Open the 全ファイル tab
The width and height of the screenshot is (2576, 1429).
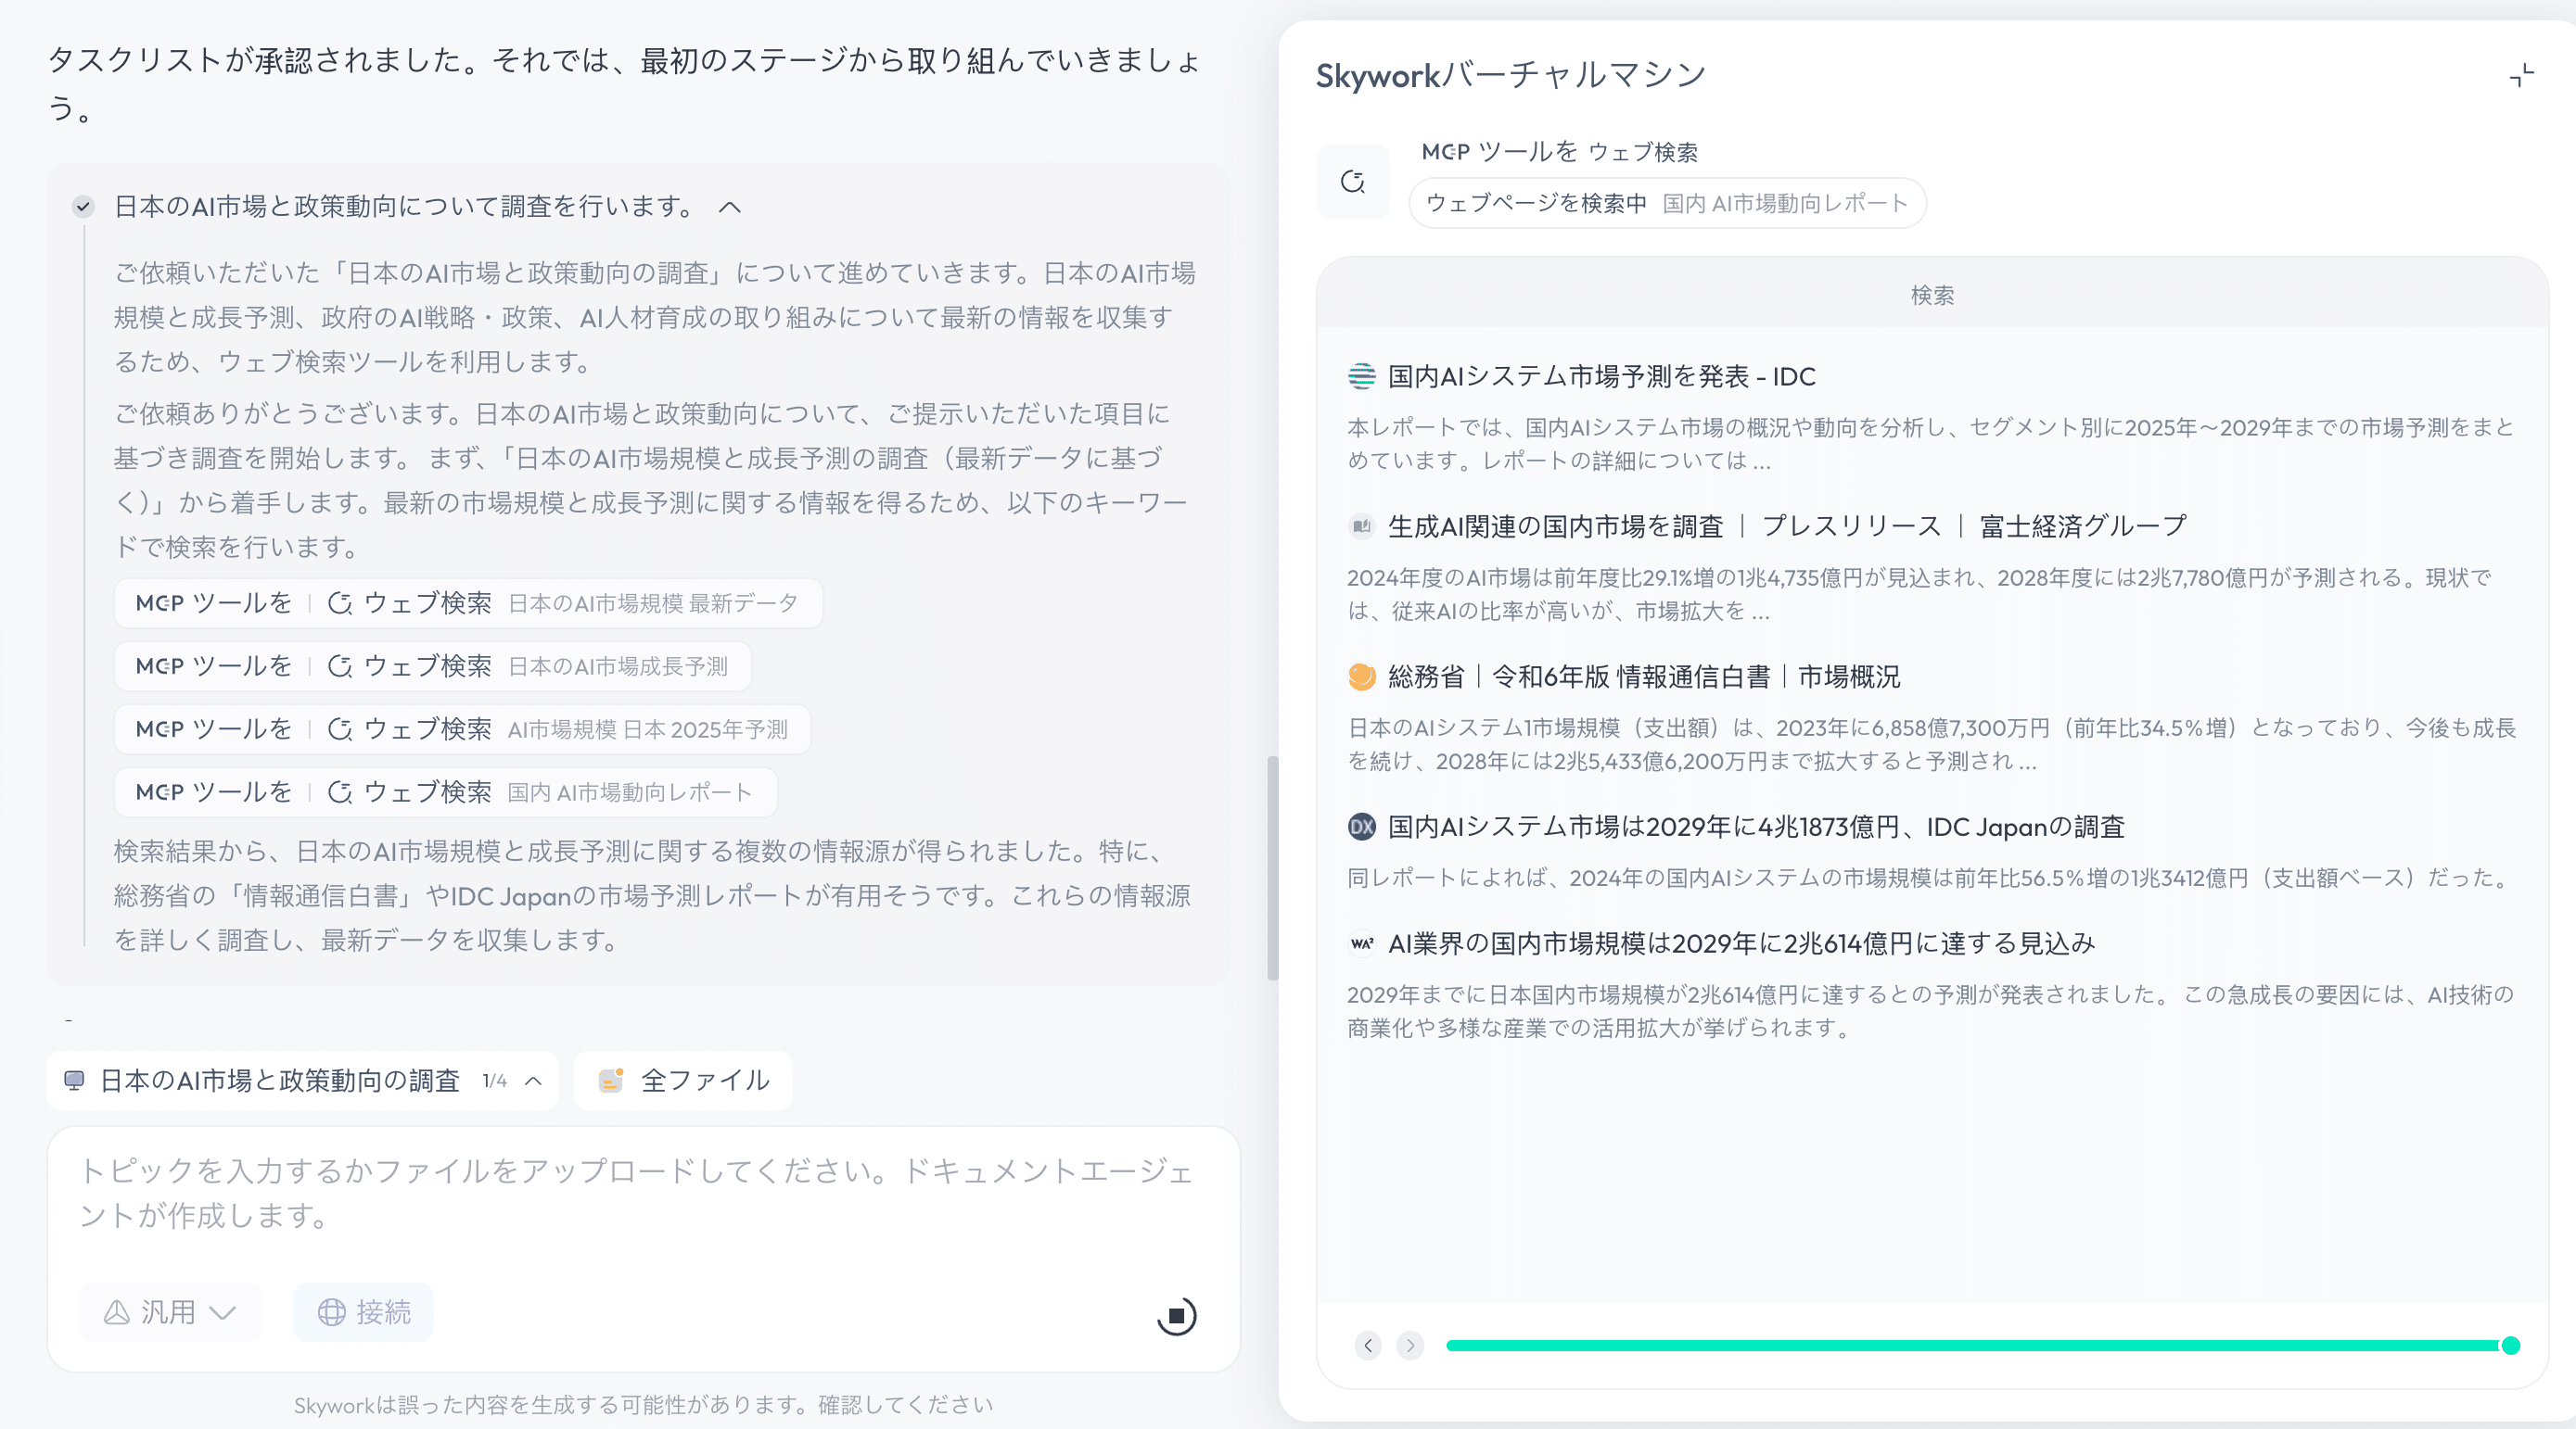click(684, 1081)
